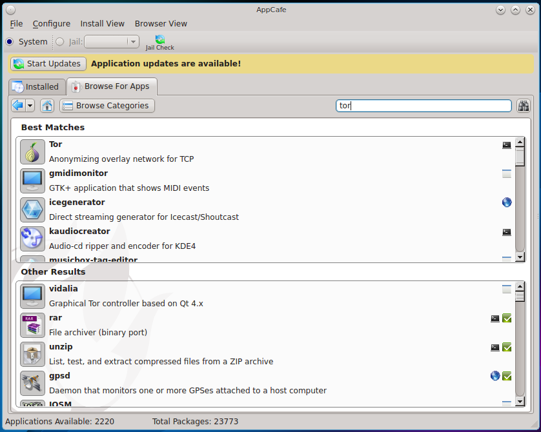The image size is (541, 432).
Task: Open the Configure menu
Action: click(52, 23)
